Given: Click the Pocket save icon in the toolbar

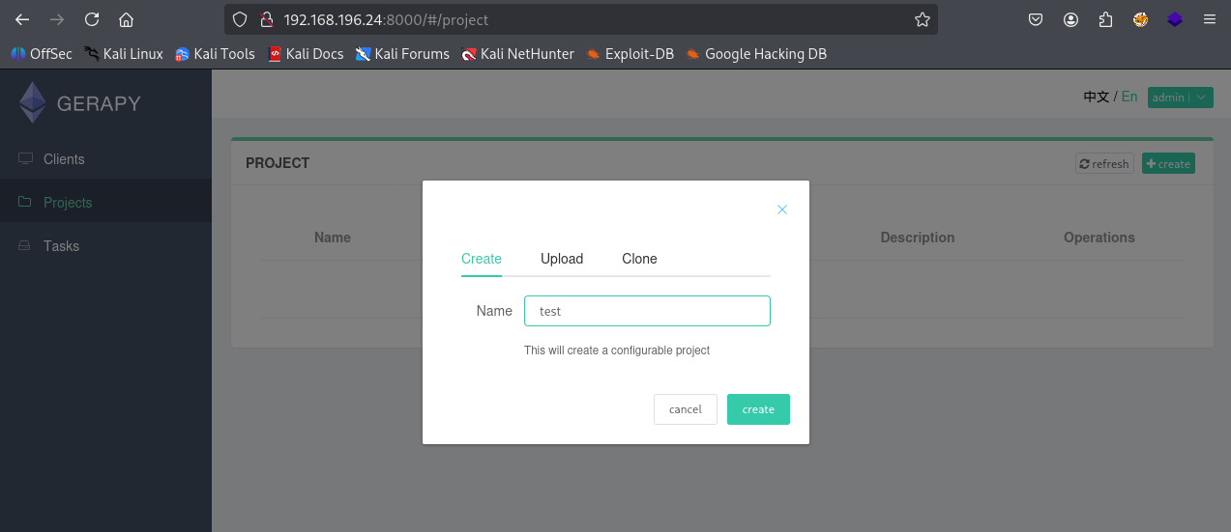Looking at the screenshot, I should (x=1035, y=19).
